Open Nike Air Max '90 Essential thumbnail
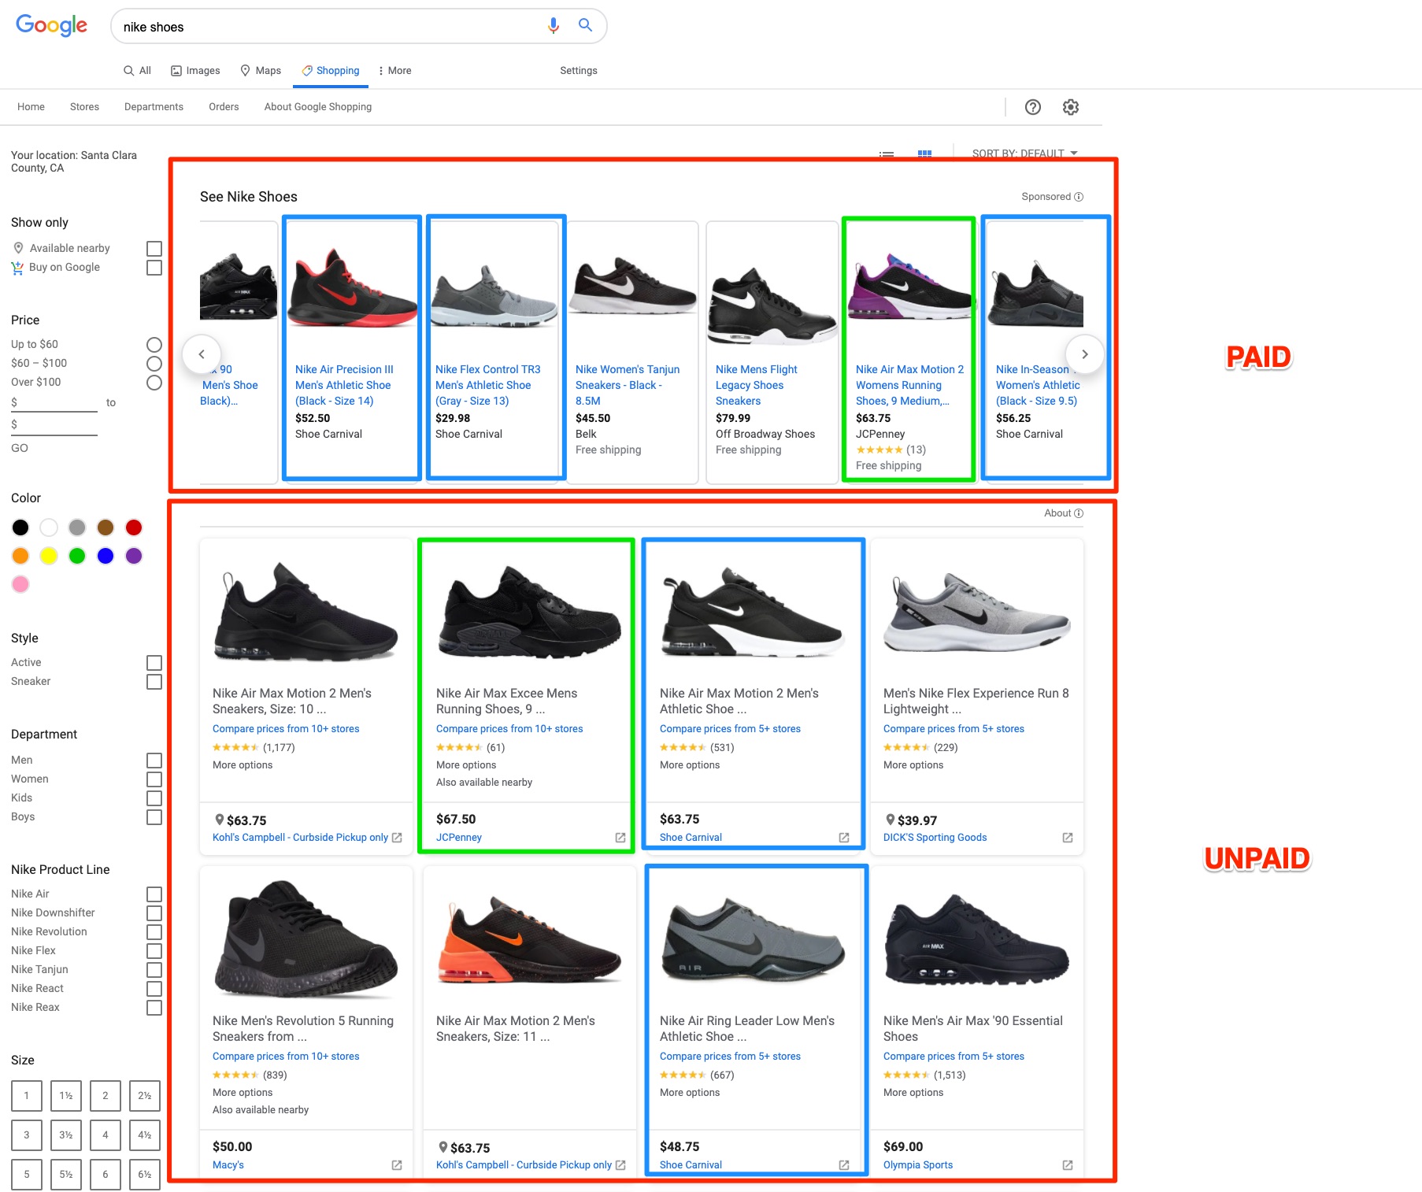 (977, 941)
